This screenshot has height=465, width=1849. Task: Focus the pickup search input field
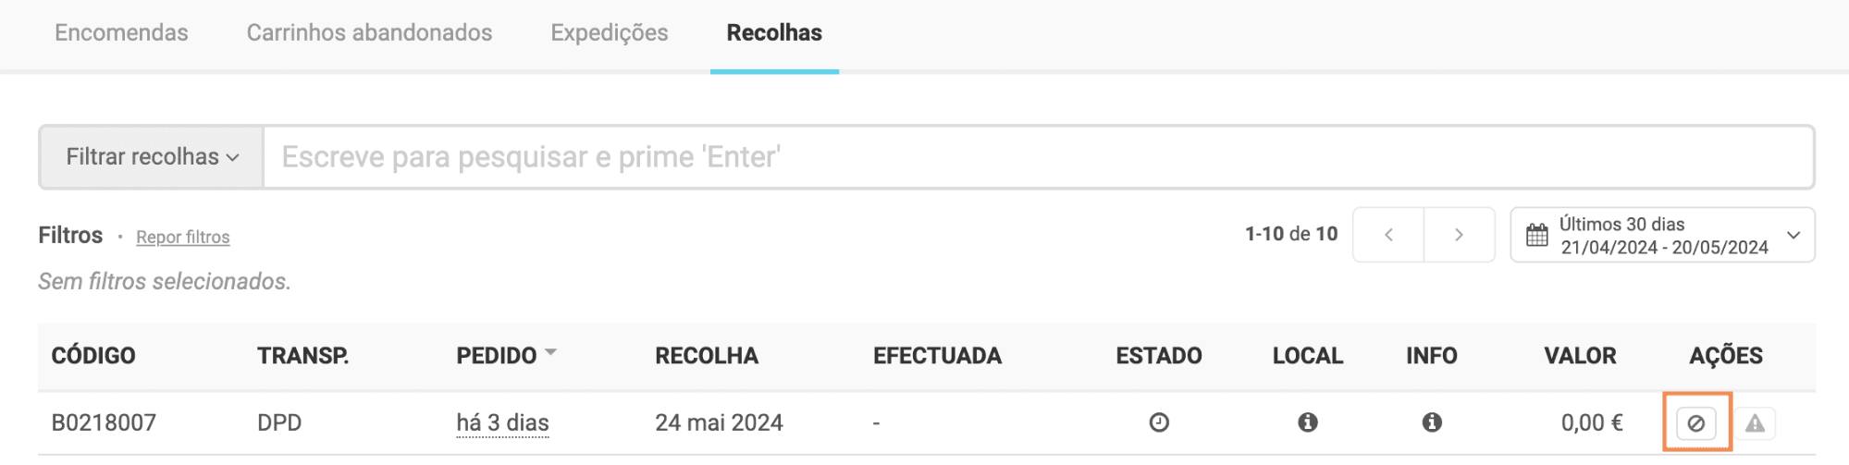point(1036,157)
